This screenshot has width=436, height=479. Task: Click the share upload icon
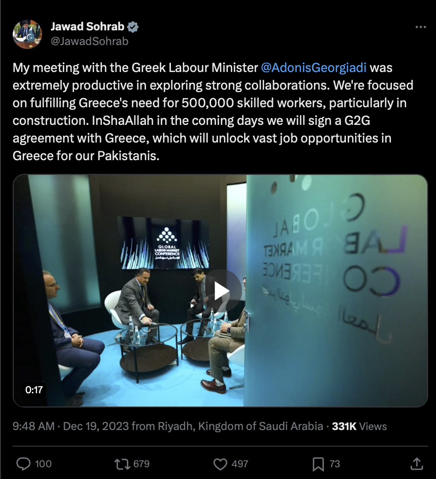(417, 464)
